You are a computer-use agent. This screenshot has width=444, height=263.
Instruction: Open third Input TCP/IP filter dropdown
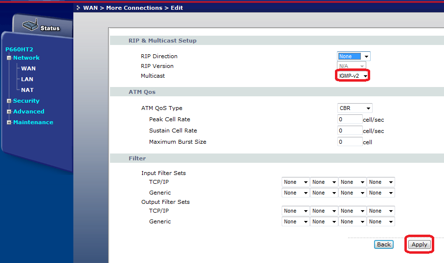pyautogui.click(x=352, y=182)
